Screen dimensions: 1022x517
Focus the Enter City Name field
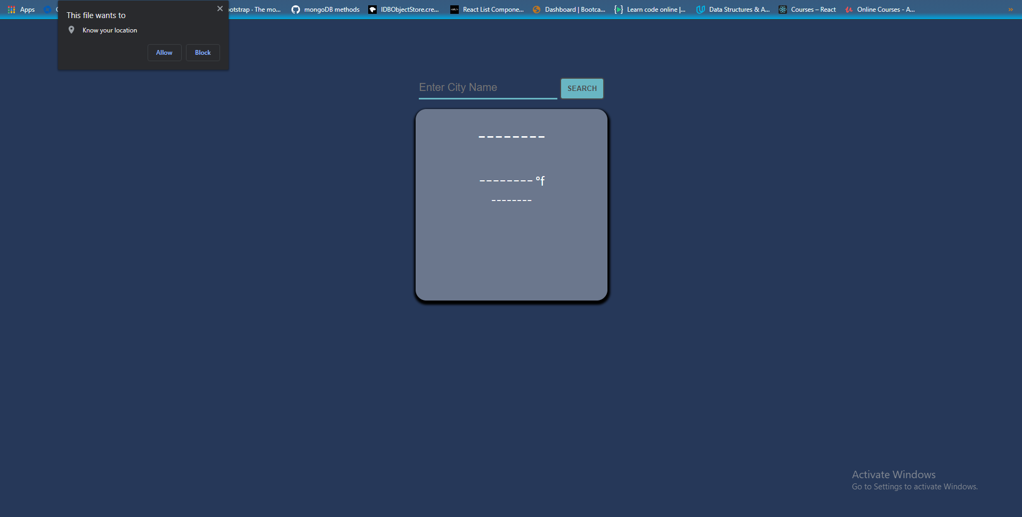pyautogui.click(x=488, y=88)
